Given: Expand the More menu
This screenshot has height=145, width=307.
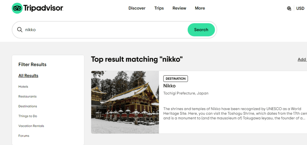Looking at the screenshot, I should tap(200, 8).
